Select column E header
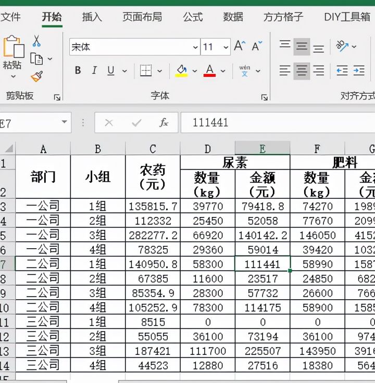The width and height of the screenshot is (375, 383). pos(262,148)
